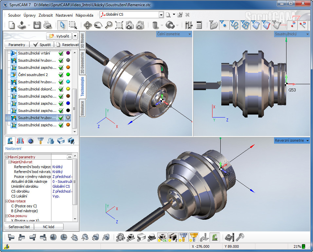
Task: Collapse the Osa posuvu group
Action: coord(7,216)
